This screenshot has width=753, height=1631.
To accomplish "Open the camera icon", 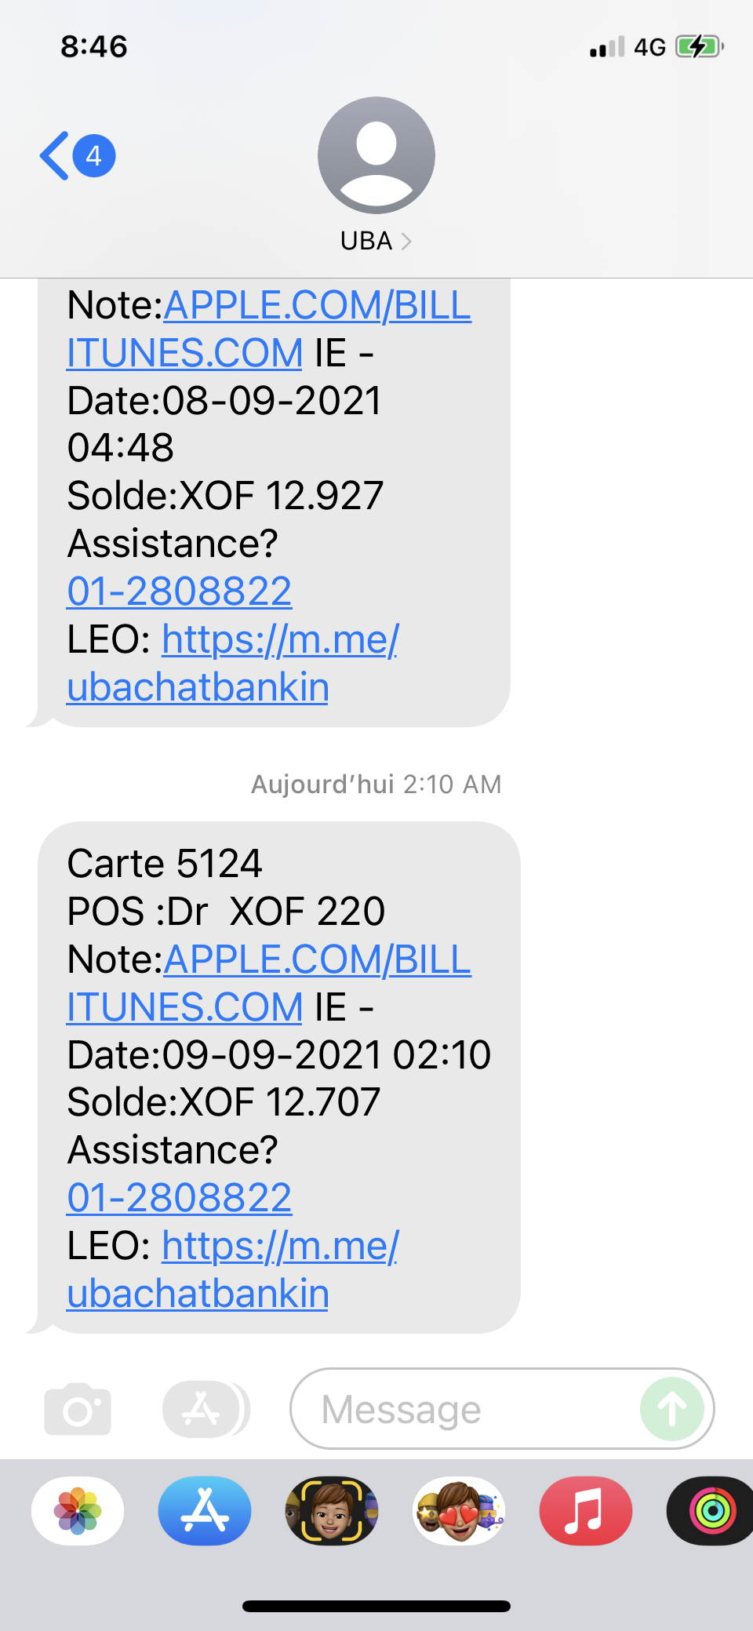I will (x=78, y=1409).
